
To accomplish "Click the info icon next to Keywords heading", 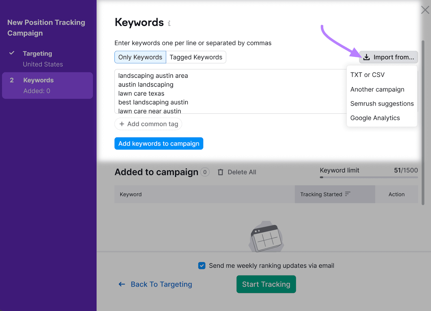I will pos(169,24).
